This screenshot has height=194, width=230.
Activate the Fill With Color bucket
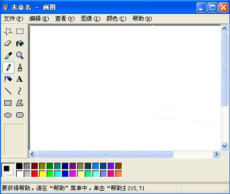point(20,43)
